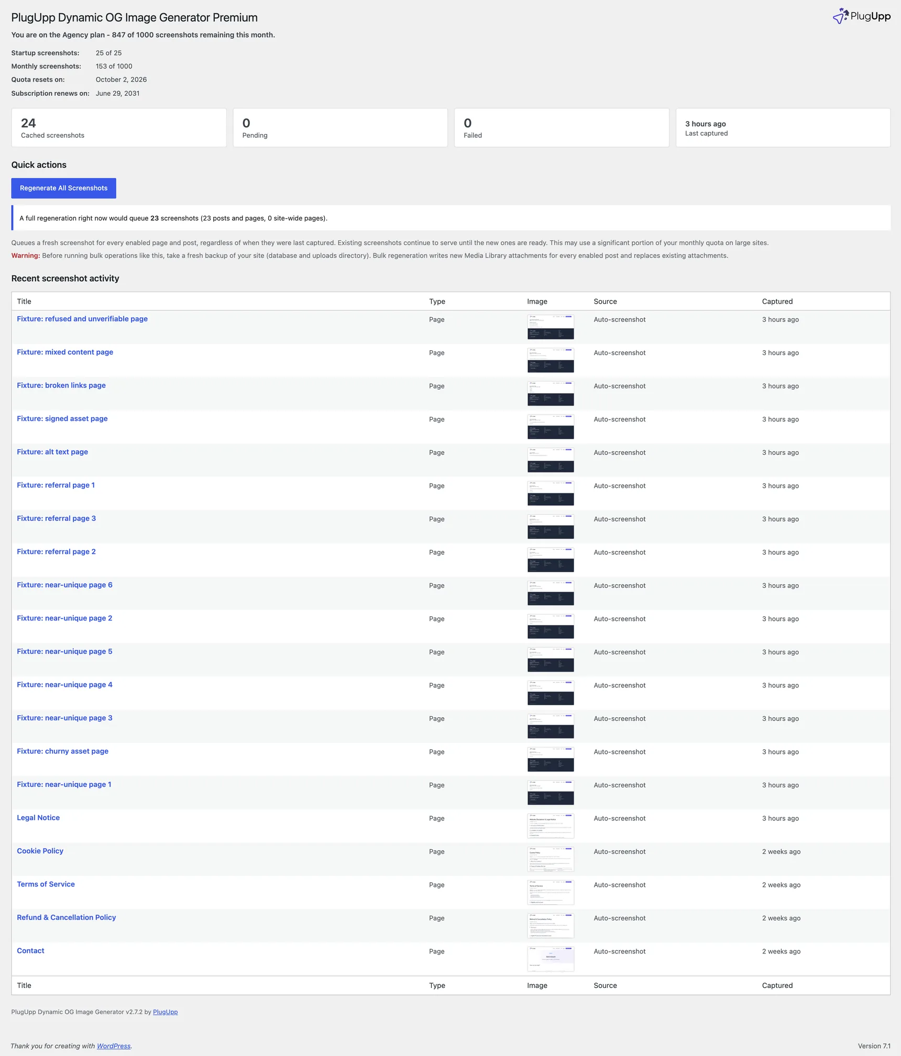Click Captured column header at table top

coord(777,301)
